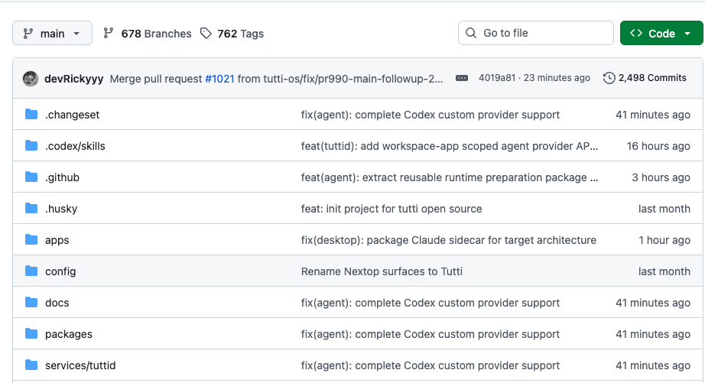Open the 762 Tags page
Screen dimensions: 705x383
pos(240,34)
